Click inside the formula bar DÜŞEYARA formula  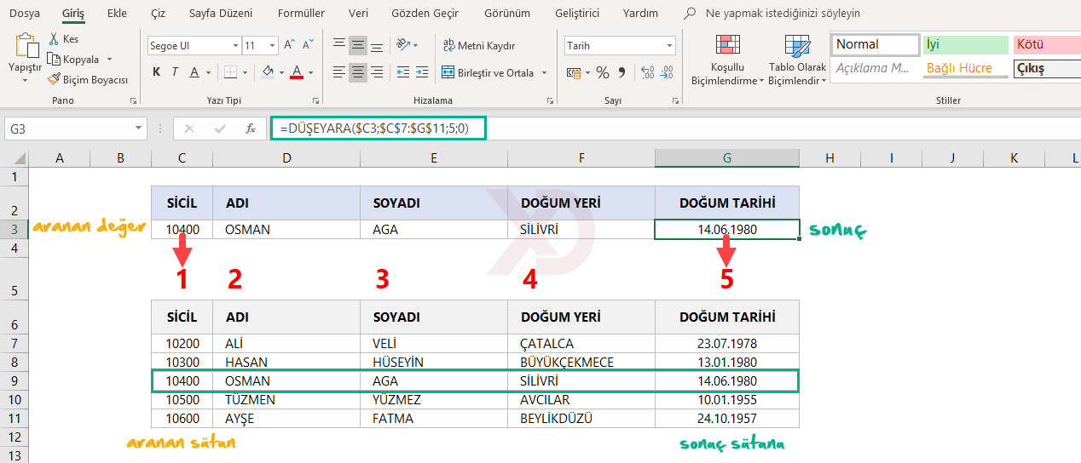click(379, 129)
